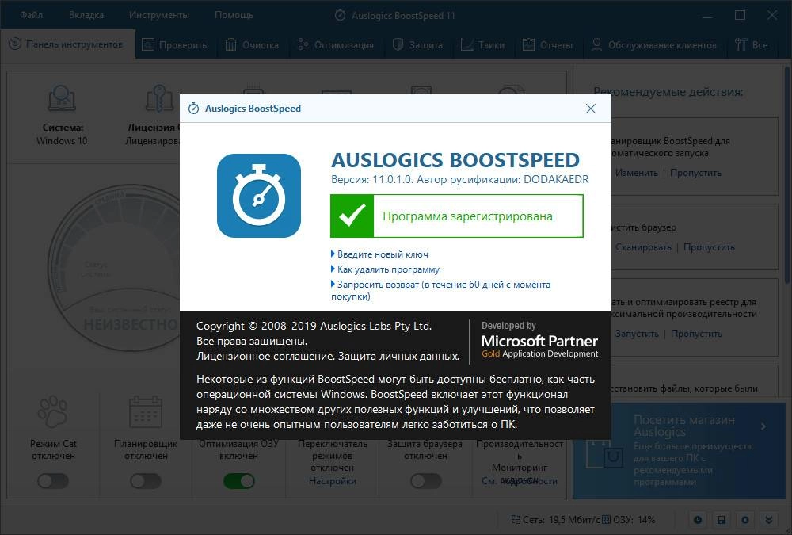Open the Посетить магазин Auslogics banner
The image size is (792, 535).
coord(679,450)
